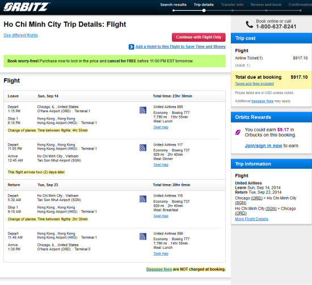This screenshot has height=285, width=312.
Task: Open baggage fees link in Trip cost
Action: pos(262,101)
